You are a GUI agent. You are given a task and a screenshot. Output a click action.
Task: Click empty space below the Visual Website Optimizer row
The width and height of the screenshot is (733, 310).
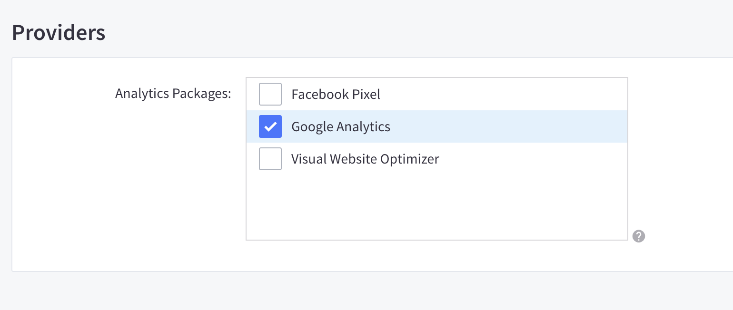pos(436,204)
